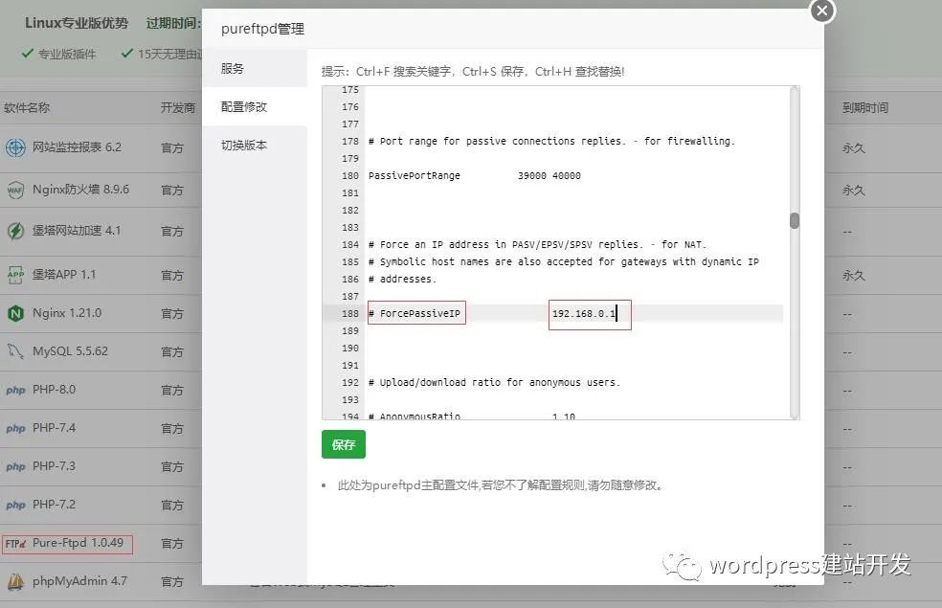Click the Linux专业版优势 heading

77,23
